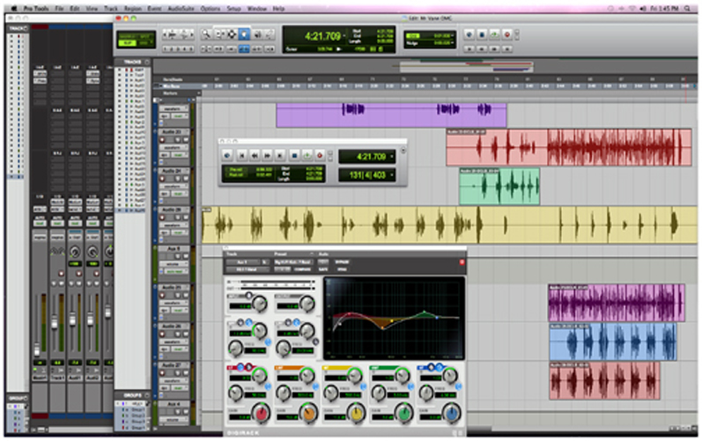Viewport: 702px width, 441px height.
Task: Click Return to Zero in floating transport
Action: click(x=241, y=155)
